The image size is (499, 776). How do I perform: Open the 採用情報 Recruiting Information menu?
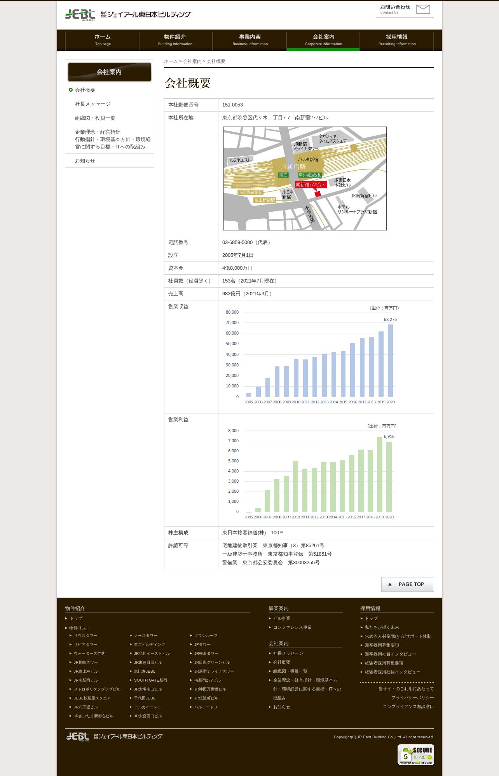(397, 40)
